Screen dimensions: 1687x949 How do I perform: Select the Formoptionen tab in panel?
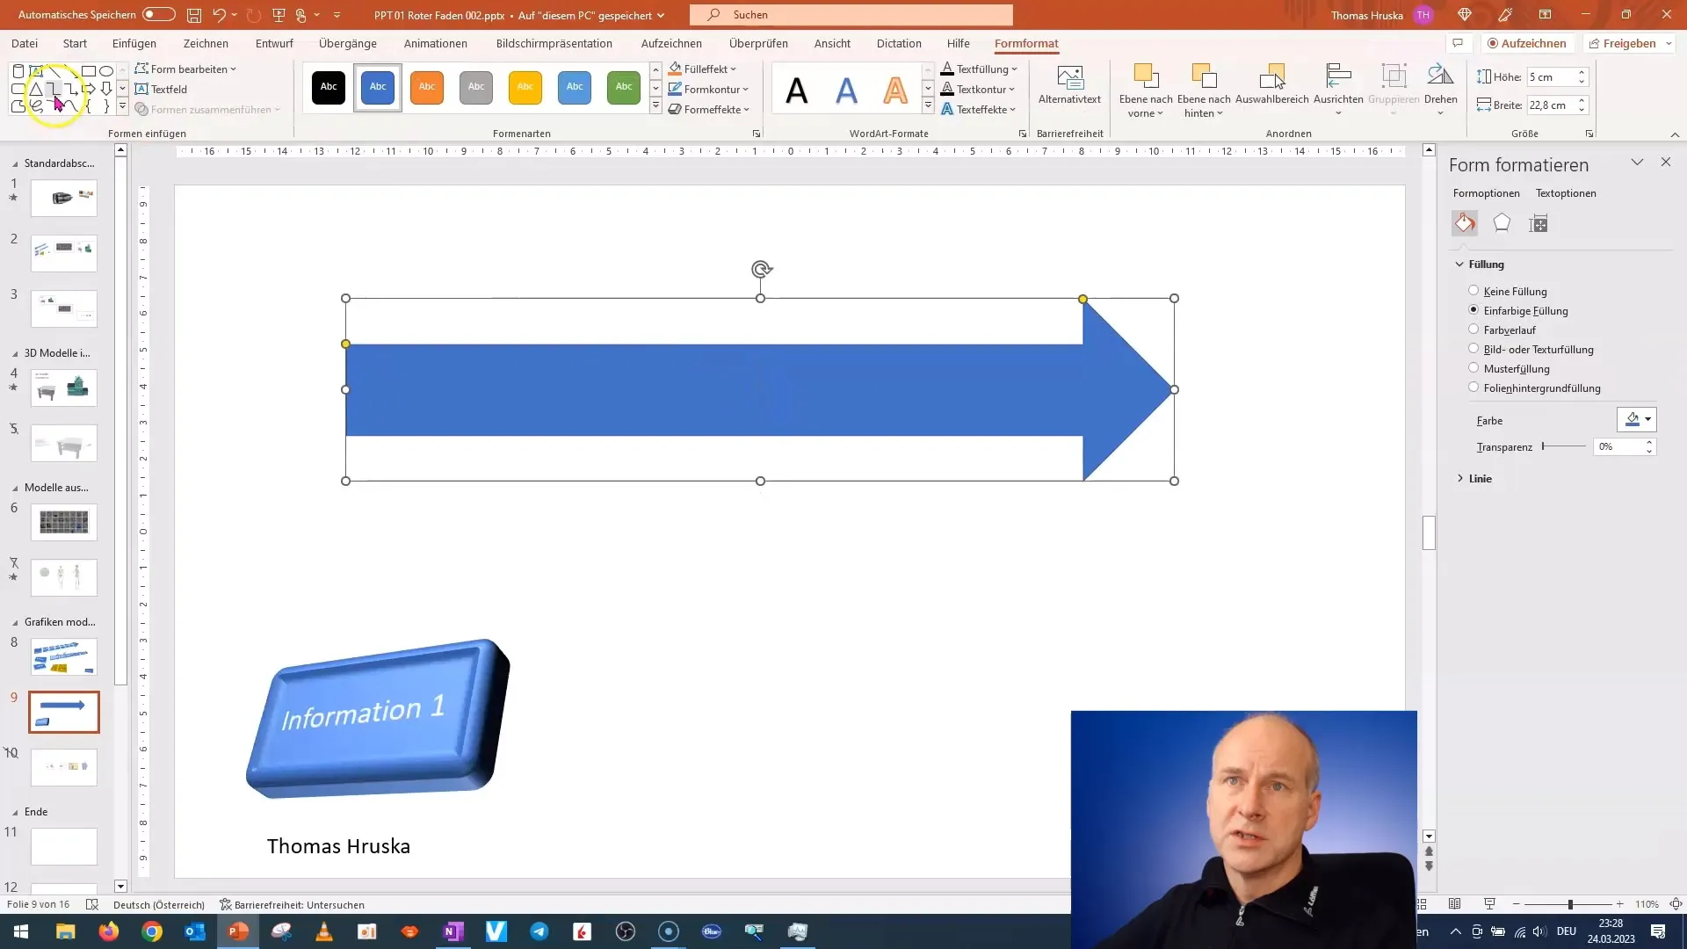(x=1487, y=192)
